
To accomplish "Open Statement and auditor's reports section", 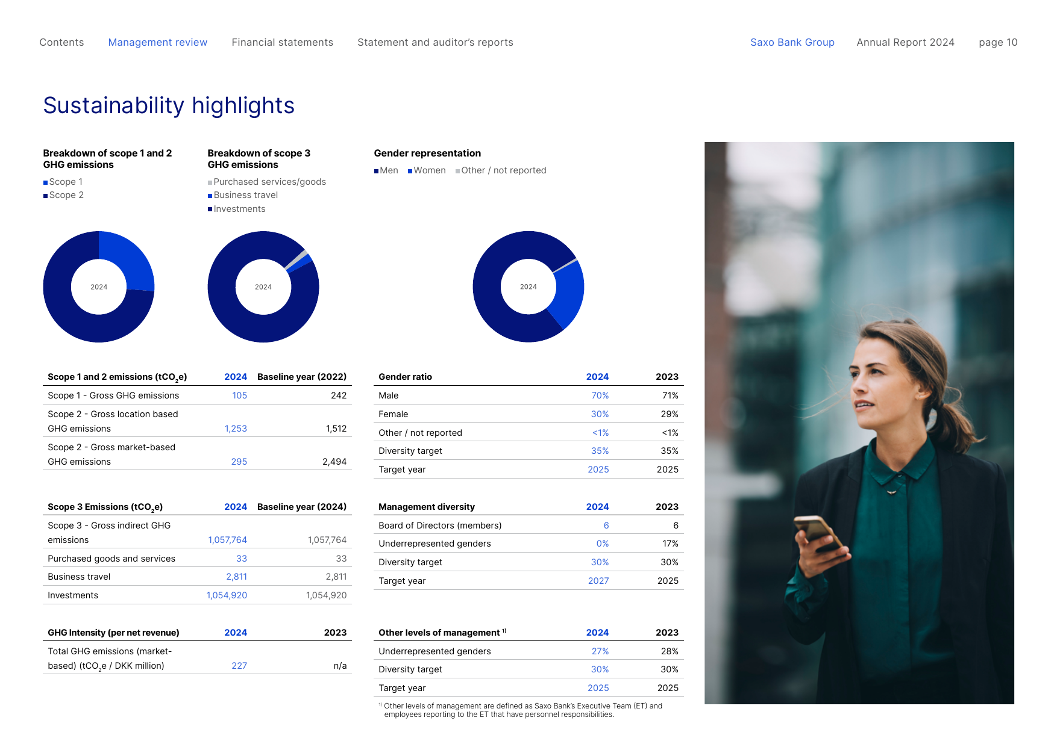I will [x=435, y=42].
